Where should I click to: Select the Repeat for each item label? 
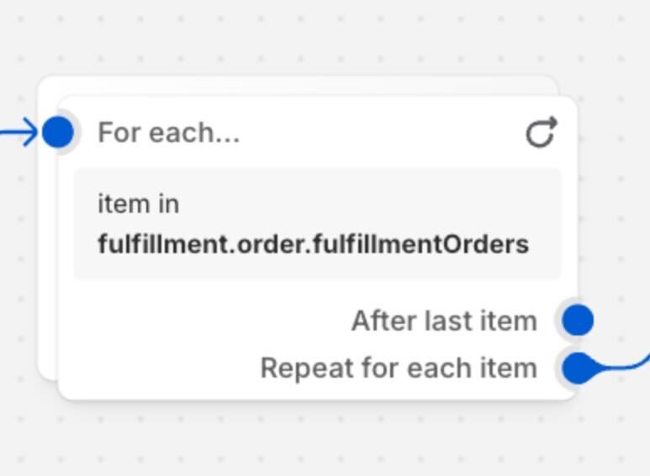coord(399,368)
